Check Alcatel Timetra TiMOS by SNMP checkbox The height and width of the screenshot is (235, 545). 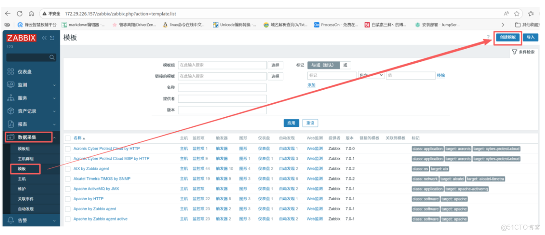[x=68, y=179]
